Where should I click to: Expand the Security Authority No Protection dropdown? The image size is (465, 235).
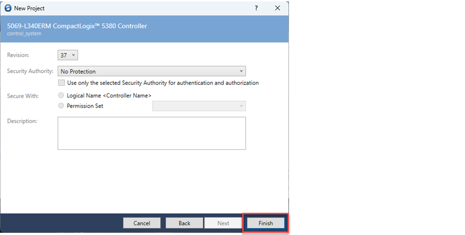152,71
